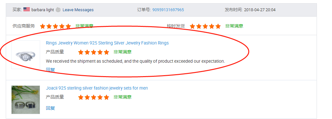Click fifth star of 按时发货 rating

tap(218, 26)
